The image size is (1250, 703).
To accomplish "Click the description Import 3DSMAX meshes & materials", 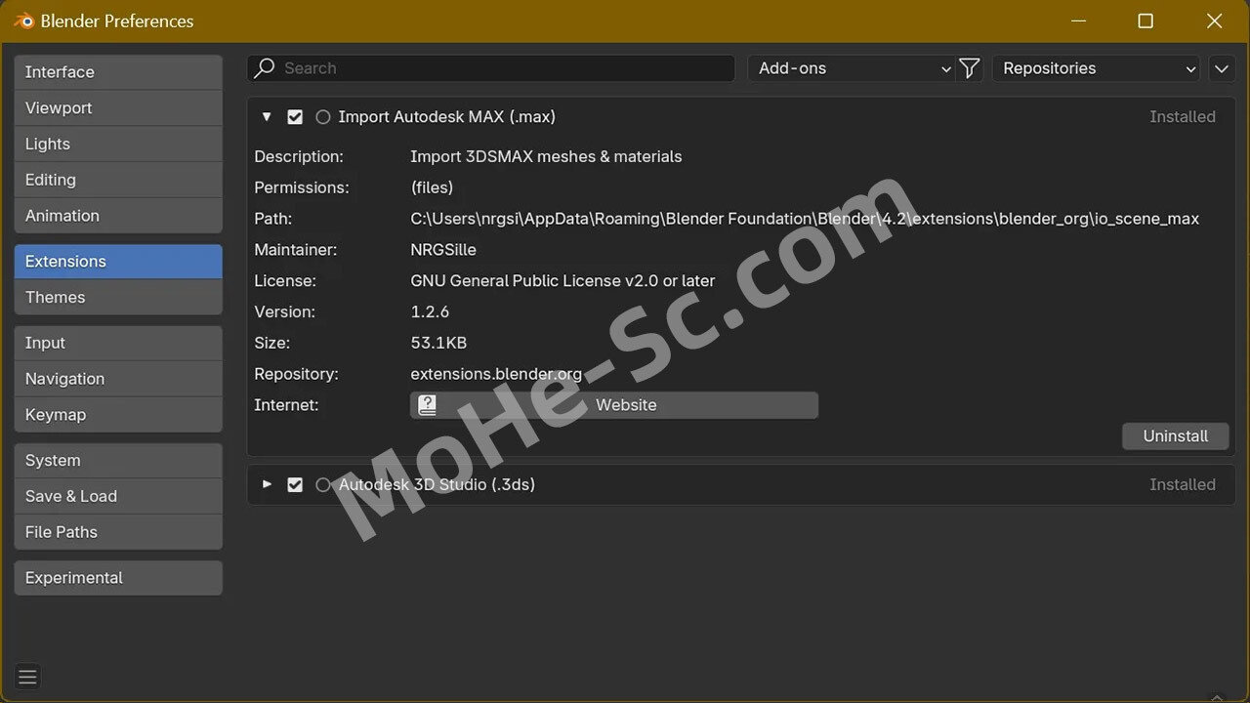I will 546,157.
